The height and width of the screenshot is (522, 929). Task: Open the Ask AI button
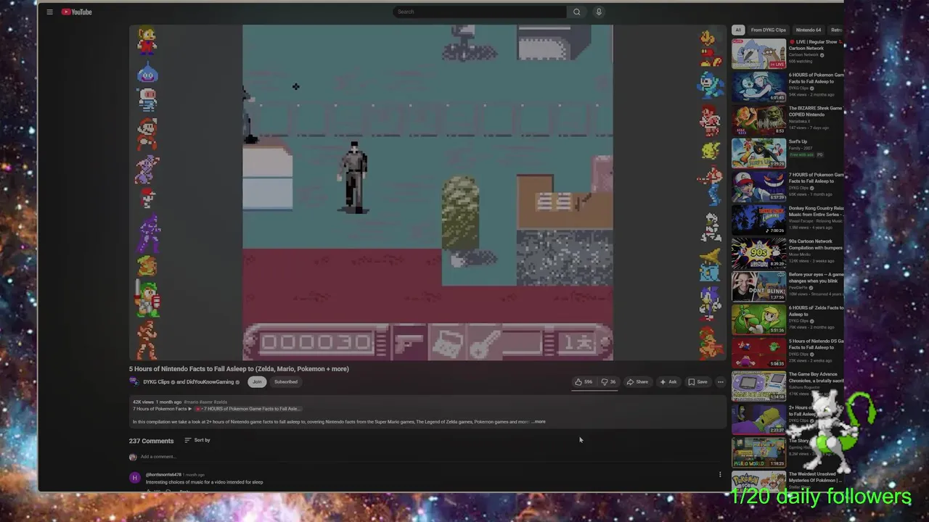[668, 382]
